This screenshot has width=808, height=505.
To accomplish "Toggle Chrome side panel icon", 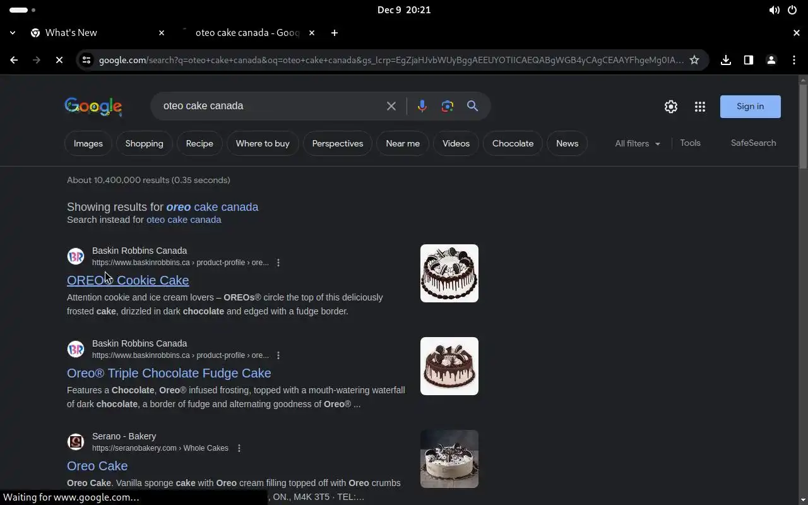I will tap(749, 60).
